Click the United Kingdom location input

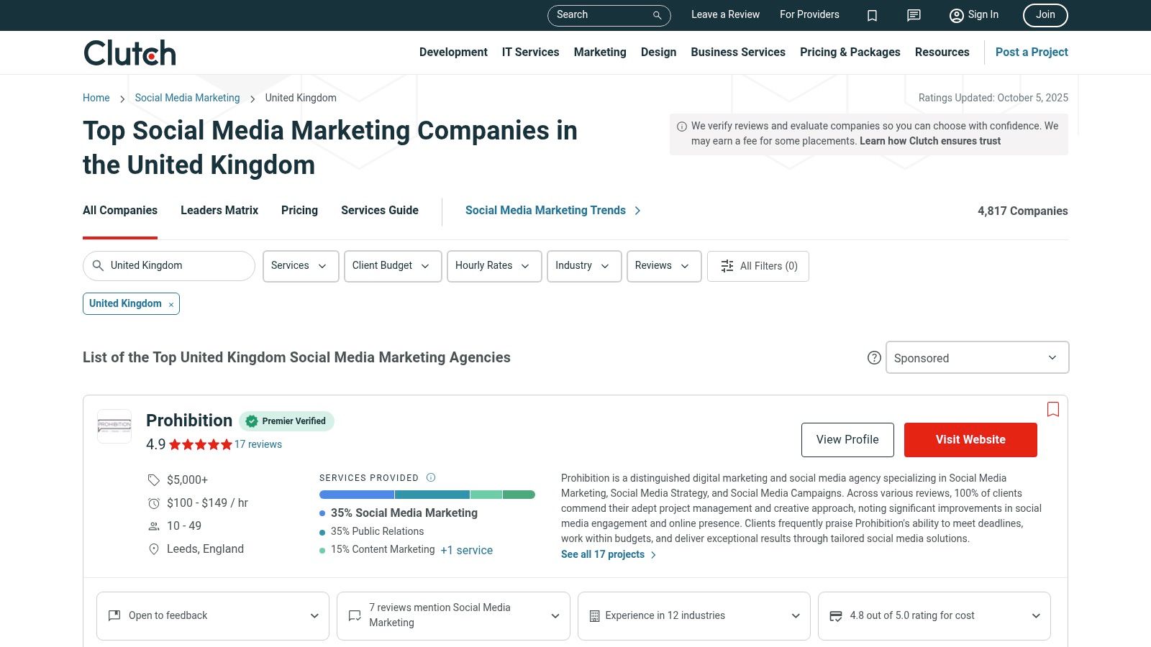[176, 266]
